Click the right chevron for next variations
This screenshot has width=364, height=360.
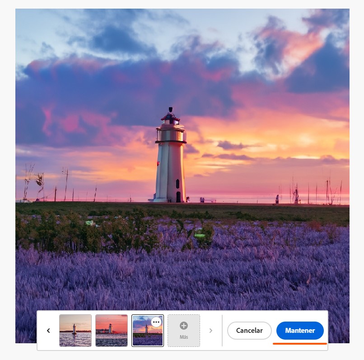tap(210, 331)
